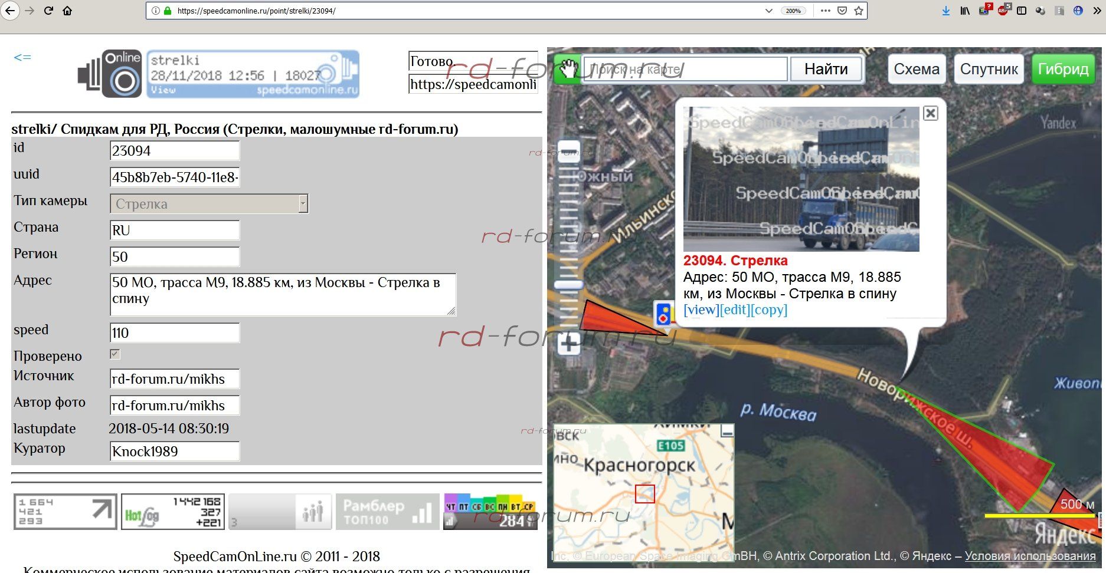
Task: Save page to Pocket icon
Action: pos(842,11)
